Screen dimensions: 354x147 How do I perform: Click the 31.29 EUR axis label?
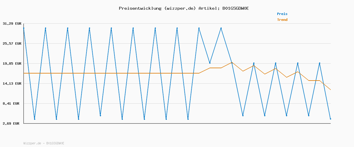pos(12,24)
